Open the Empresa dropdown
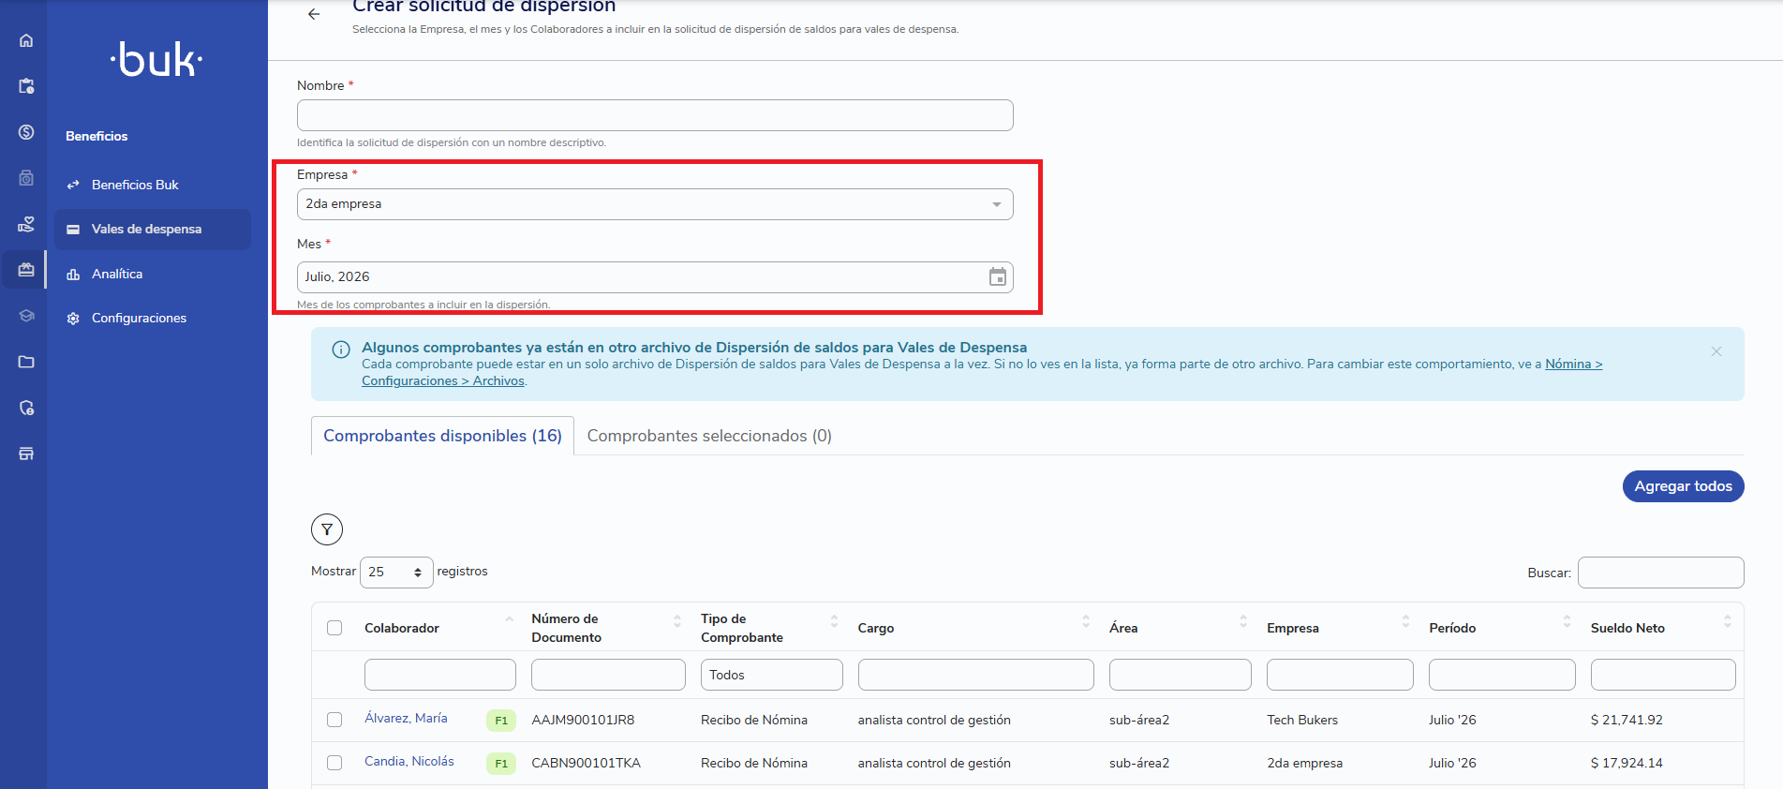The height and width of the screenshot is (789, 1783). coord(655,204)
